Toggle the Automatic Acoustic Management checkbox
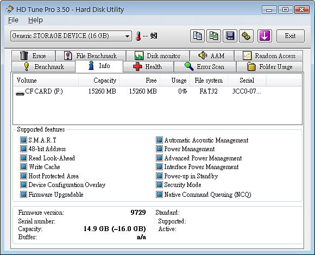 pos(159,140)
